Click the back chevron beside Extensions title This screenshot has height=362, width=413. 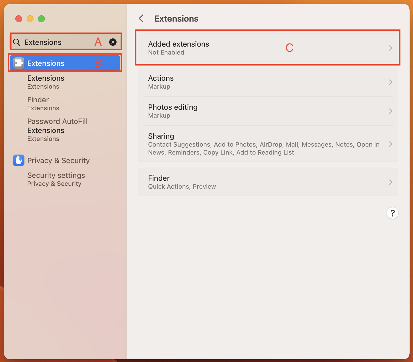point(141,19)
